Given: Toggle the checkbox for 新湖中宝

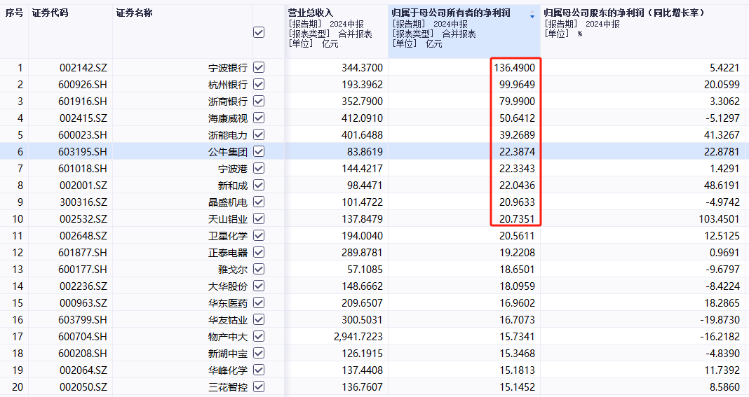Looking at the screenshot, I should [x=258, y=353].
